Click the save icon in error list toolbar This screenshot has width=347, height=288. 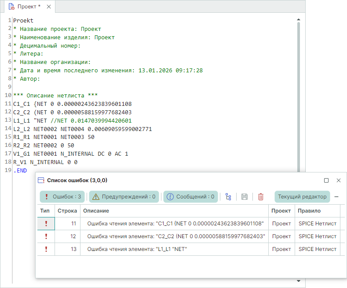[245, 197]
